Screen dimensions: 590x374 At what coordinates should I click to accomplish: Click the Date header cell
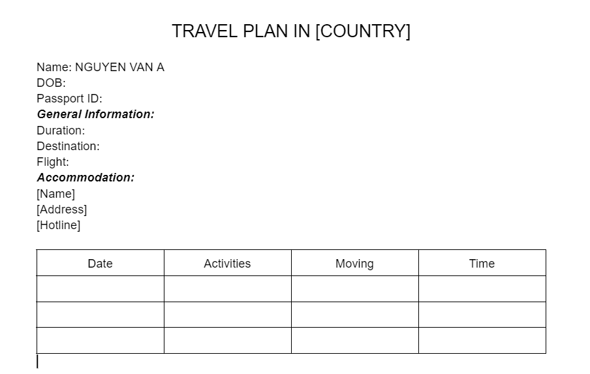[100, 264]
